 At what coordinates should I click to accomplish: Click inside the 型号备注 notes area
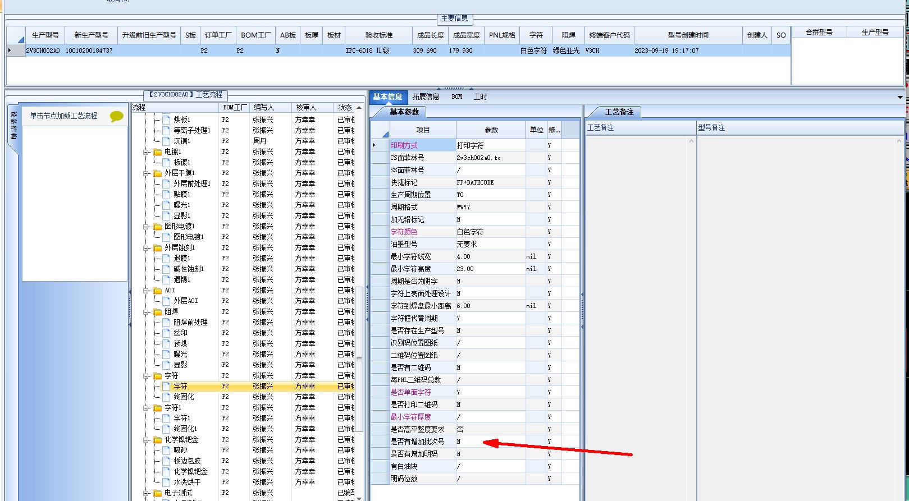pyautogui.click(x=800, y=317)
